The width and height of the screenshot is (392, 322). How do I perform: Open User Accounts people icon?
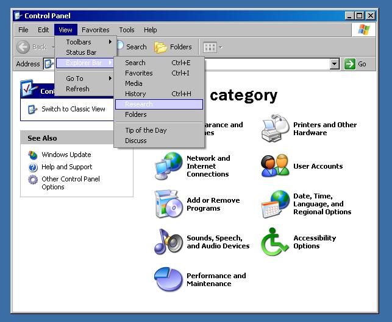pyautogui.click(x=275, y=166)
